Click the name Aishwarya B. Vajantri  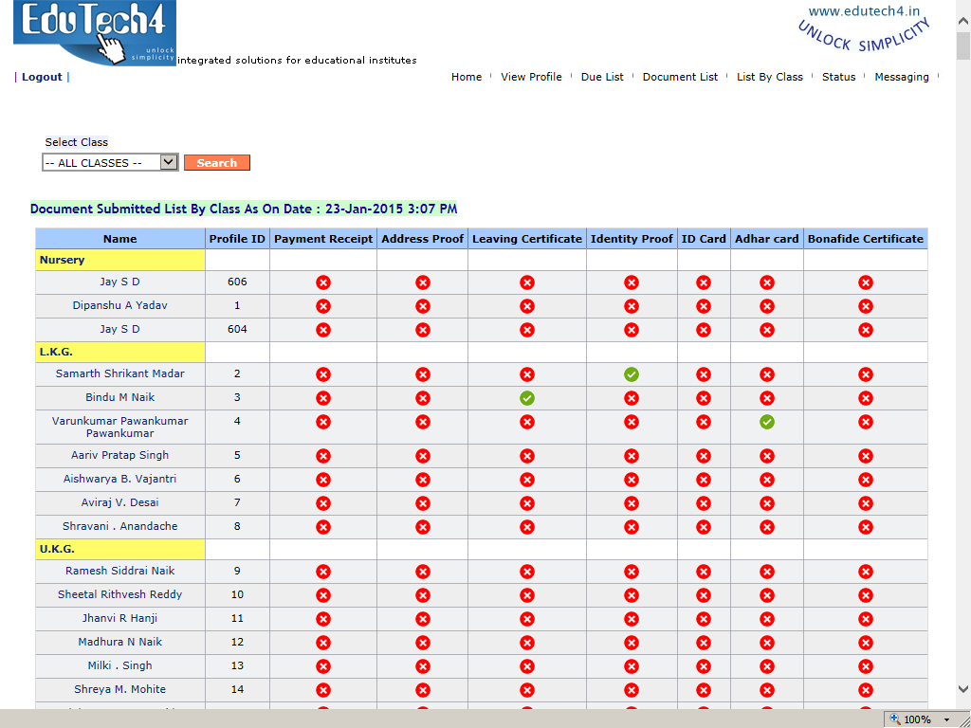click(x=120, y=479)
